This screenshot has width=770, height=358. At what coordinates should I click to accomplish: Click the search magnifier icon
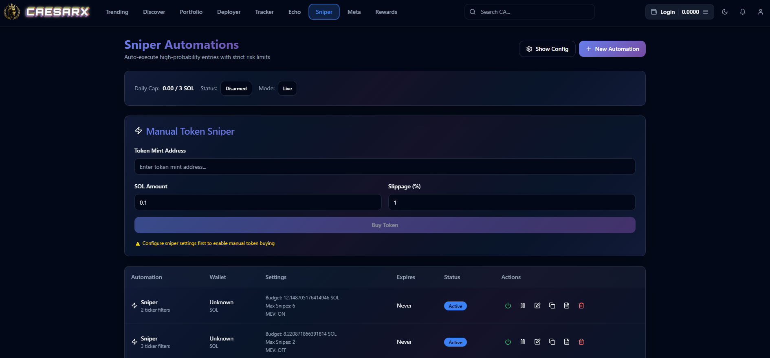[473, 12]
